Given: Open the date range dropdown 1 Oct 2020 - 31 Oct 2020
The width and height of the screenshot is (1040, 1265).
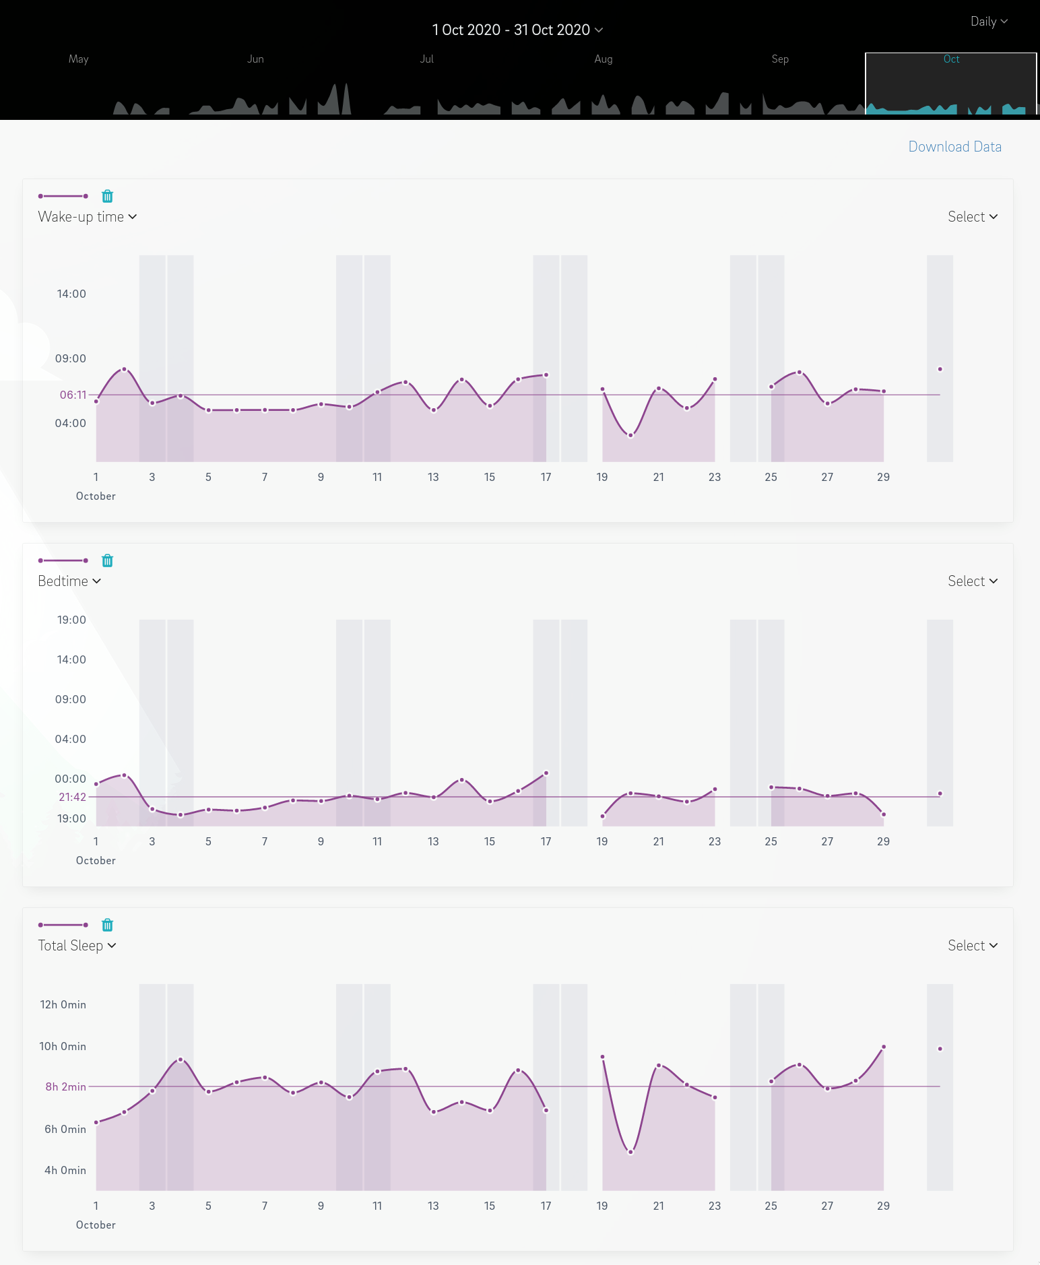Looking at the screenshot, I should tap(517, 30).
